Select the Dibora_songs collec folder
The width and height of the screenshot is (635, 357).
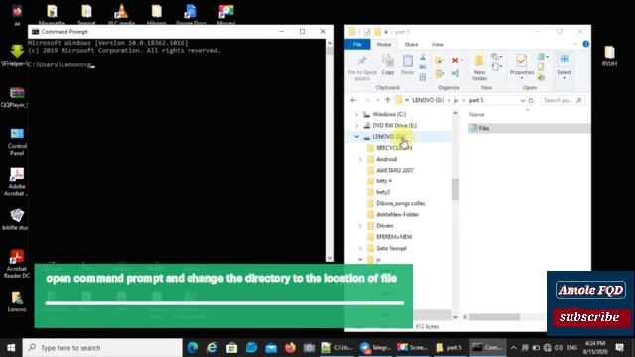[x=400, y=203]
